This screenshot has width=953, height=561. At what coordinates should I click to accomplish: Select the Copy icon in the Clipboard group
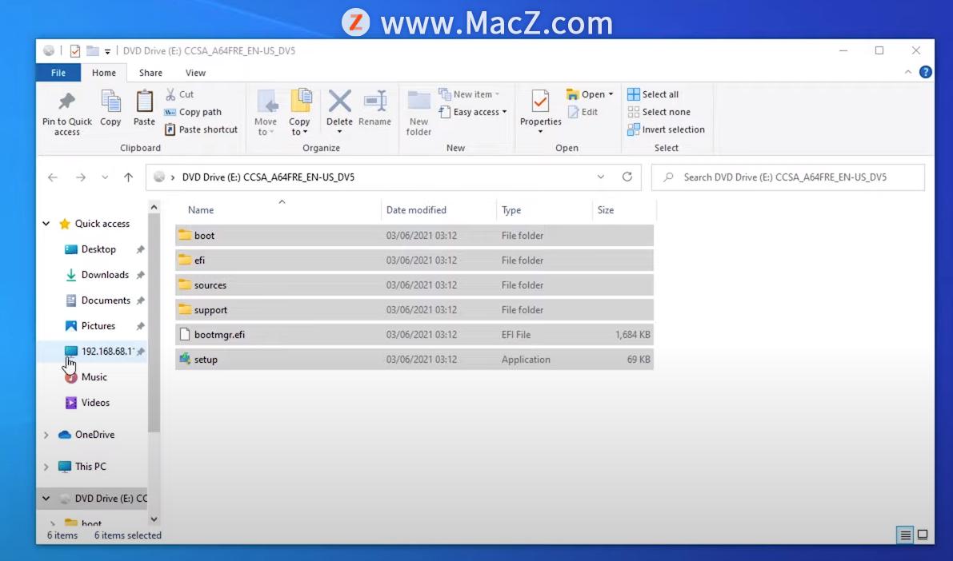click(110, 108)
